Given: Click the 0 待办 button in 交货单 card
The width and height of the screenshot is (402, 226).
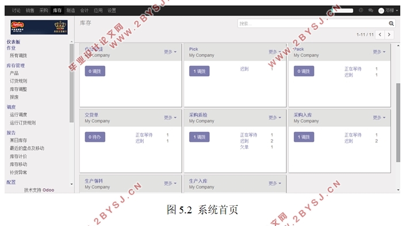Looking at the screenshot, I should (95, 137).
